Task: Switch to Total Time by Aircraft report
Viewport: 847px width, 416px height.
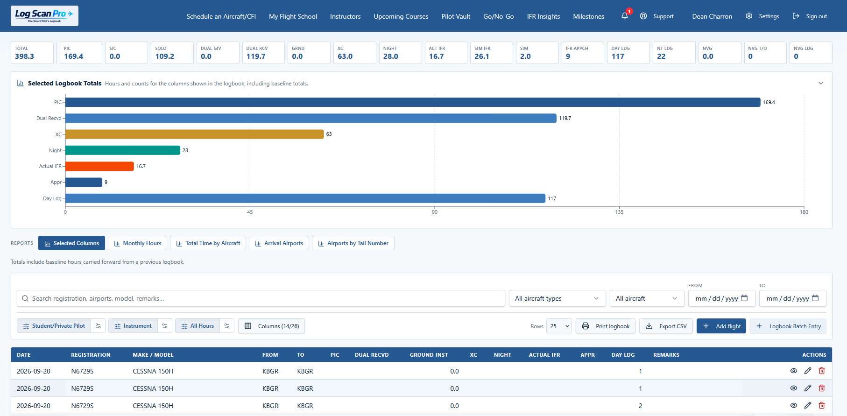Action: (208, 243)
